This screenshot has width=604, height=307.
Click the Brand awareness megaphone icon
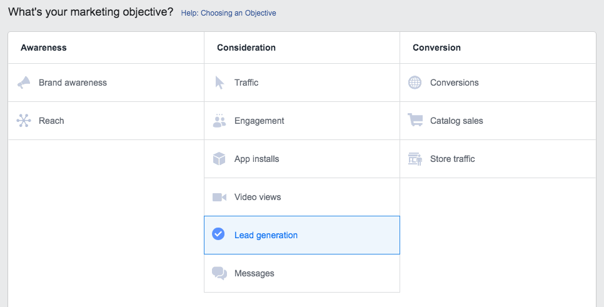[24, 83]
